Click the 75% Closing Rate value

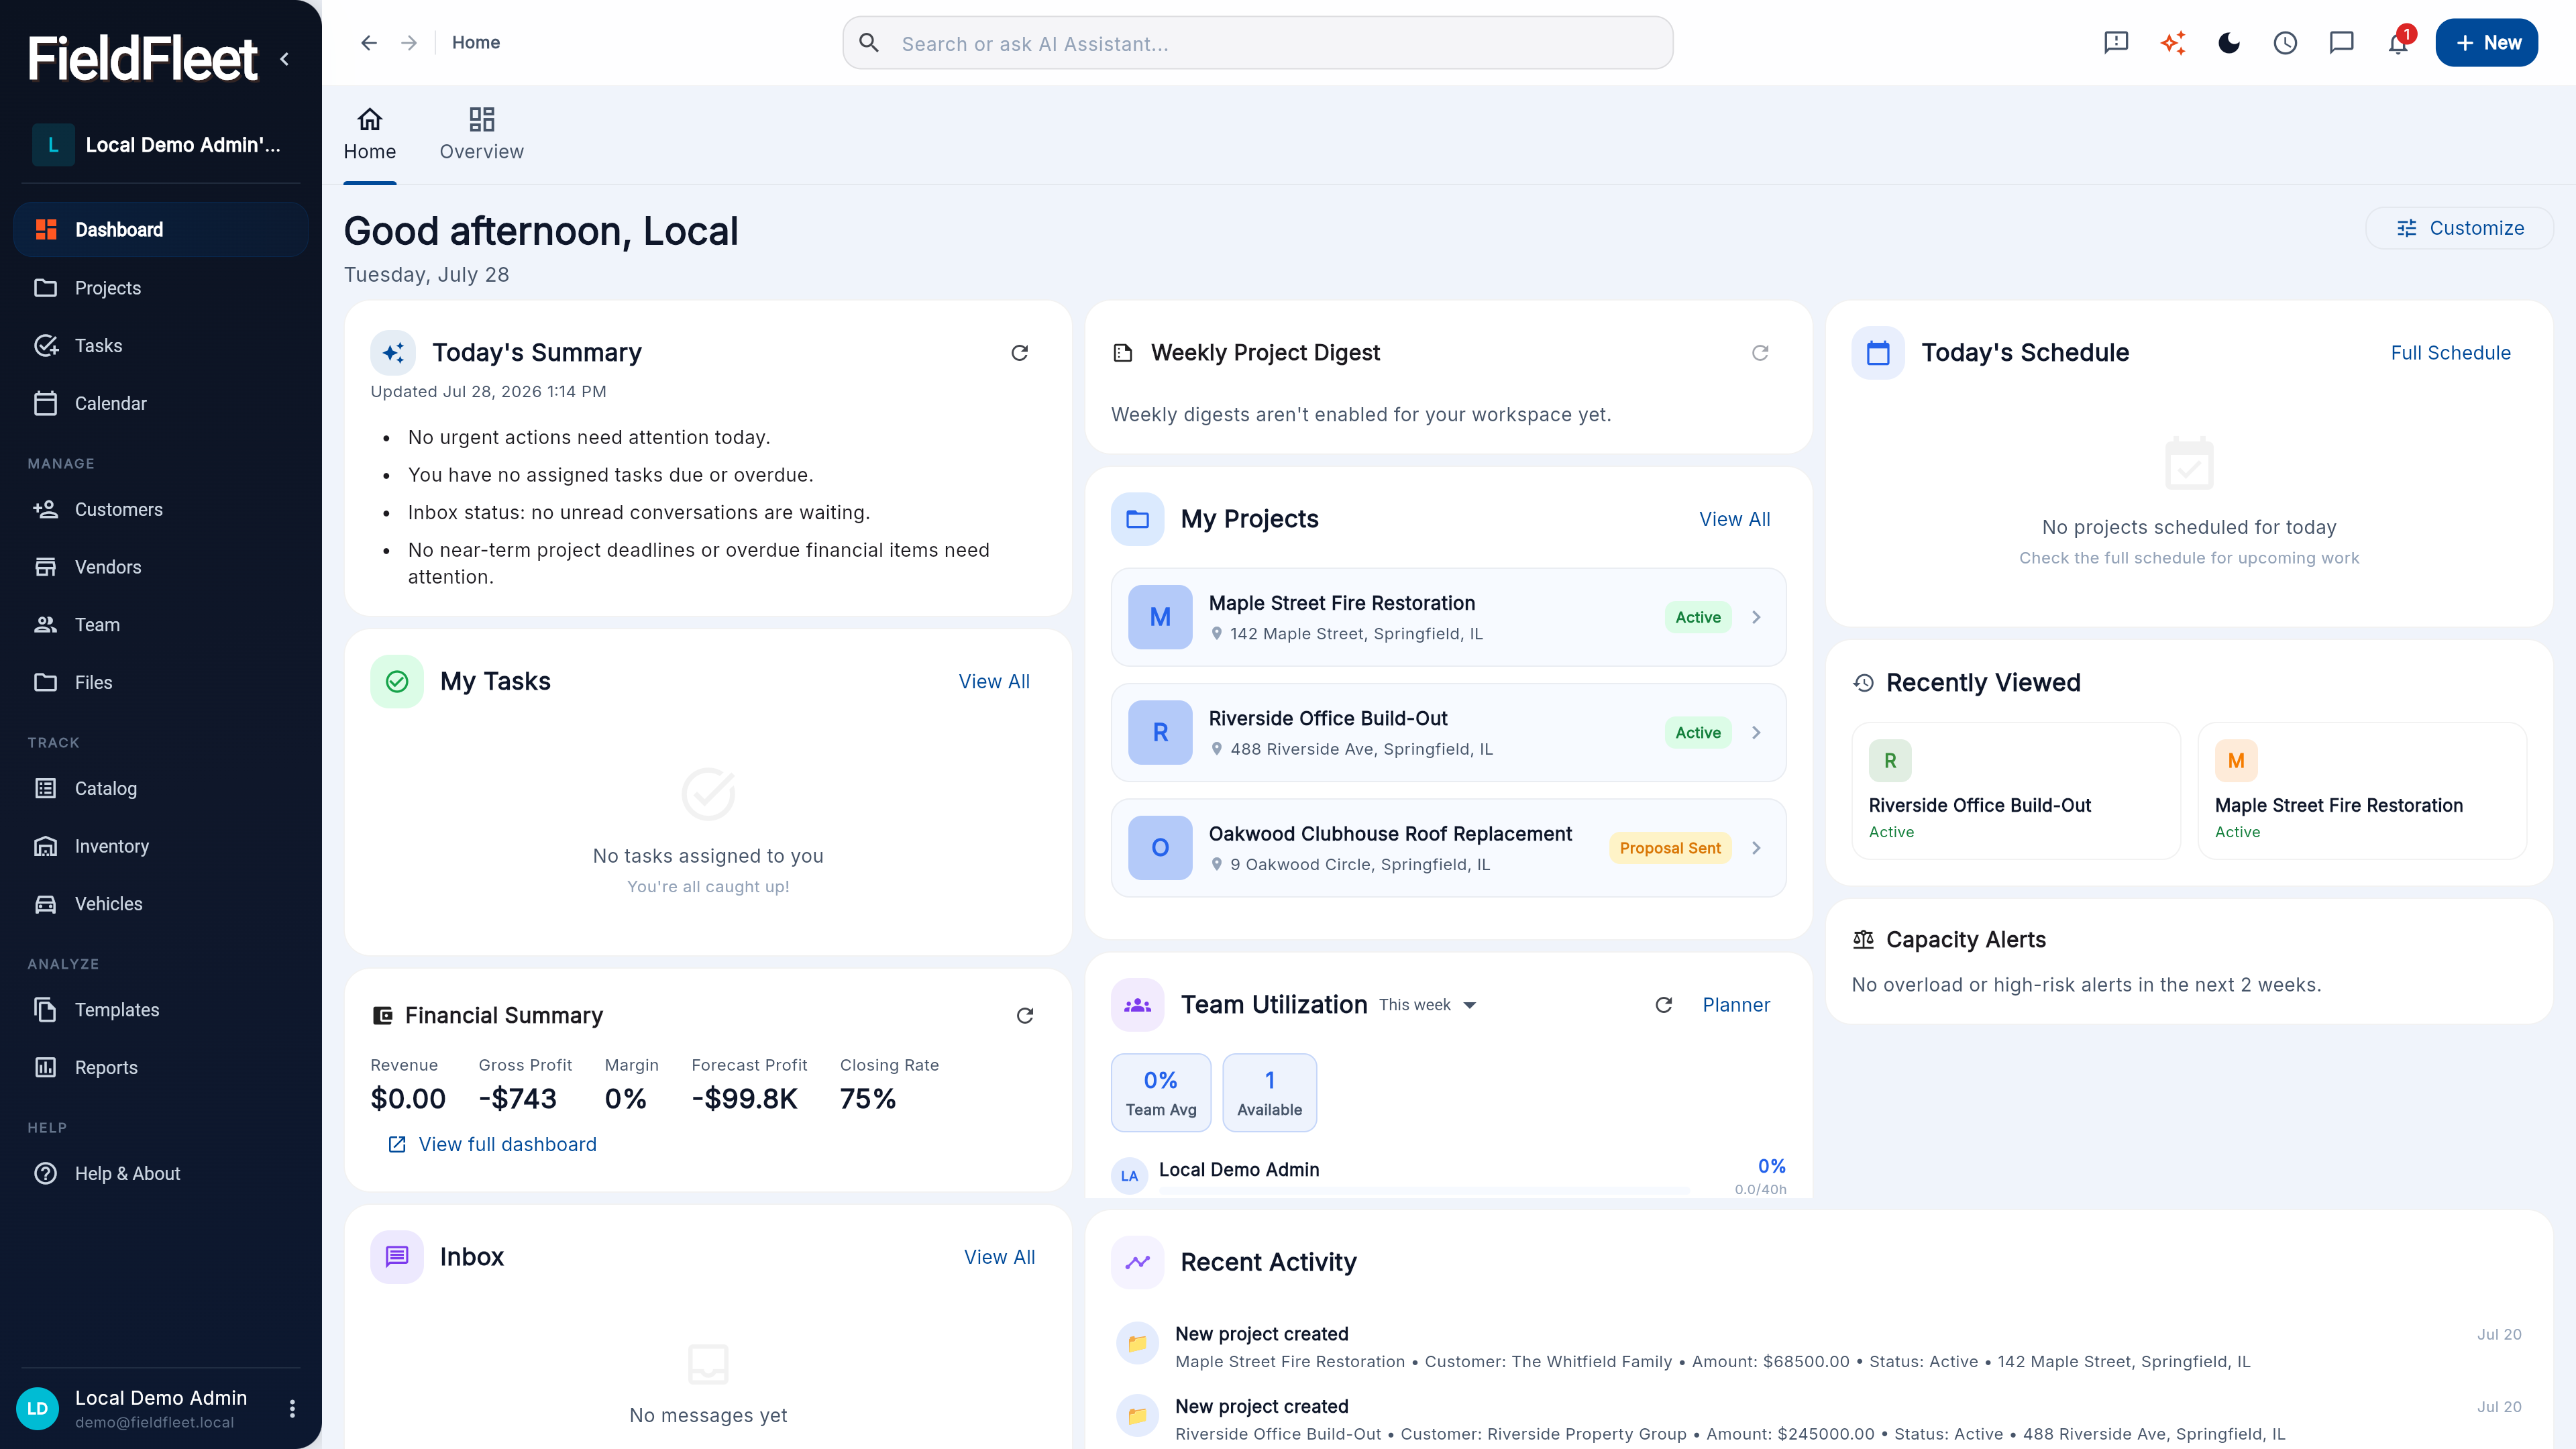(x=868, y=1099)
